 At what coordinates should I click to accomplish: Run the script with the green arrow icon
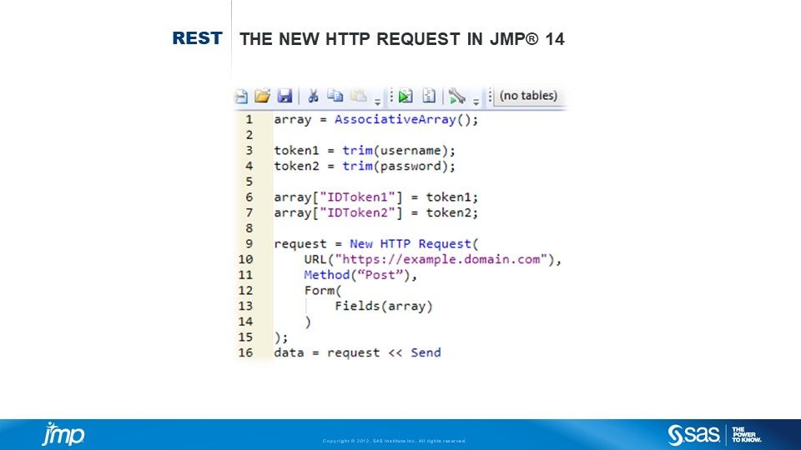[406, 96]
